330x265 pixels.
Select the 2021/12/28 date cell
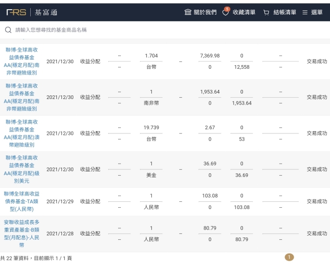point(60,233)
